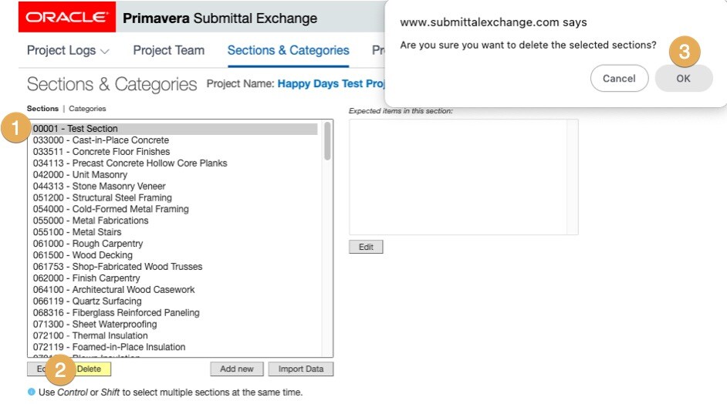Select 072119 - Foamed-in-Place Insulation

(174, 347)
